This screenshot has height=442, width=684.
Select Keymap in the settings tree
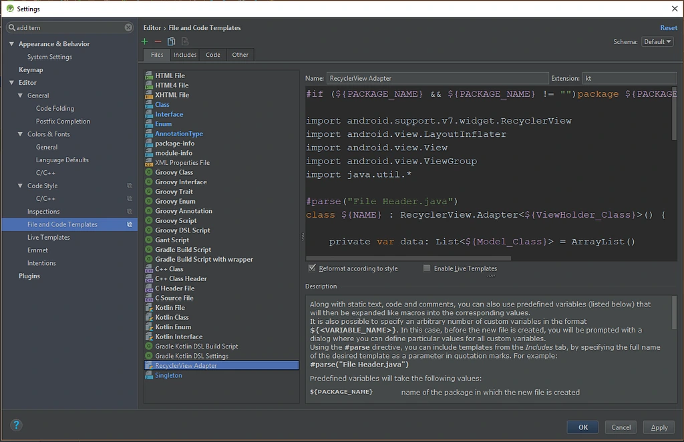tap(31, 69)
